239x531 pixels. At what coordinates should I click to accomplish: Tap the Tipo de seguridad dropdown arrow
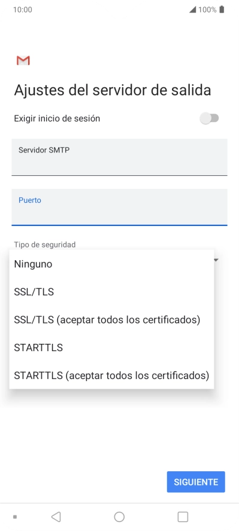[x=216, y=260]
